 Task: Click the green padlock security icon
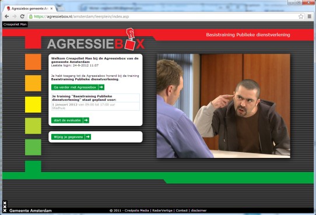31,16
